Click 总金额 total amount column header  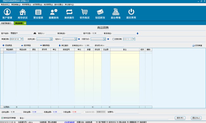click(106, 49)
